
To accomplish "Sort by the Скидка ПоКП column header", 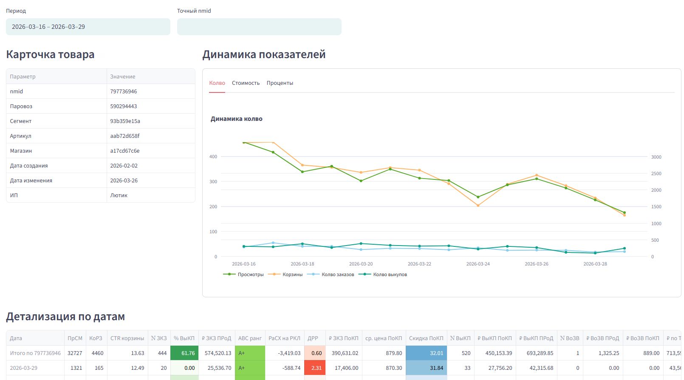I will coord(426,338).
